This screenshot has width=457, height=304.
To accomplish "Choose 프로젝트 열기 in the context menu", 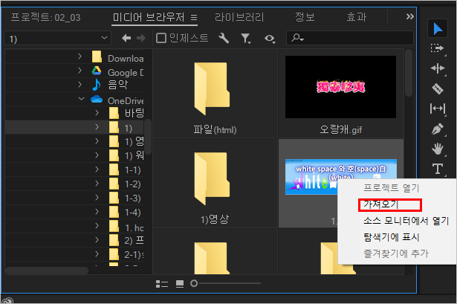I will tap(392, 188).
